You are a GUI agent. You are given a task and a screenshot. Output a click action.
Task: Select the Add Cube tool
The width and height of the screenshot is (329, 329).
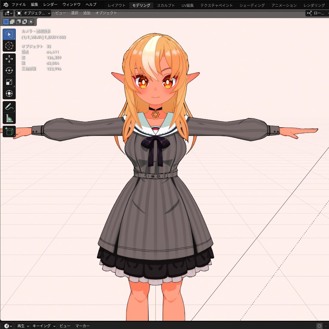pyautogui.click(x=9, y=132)
